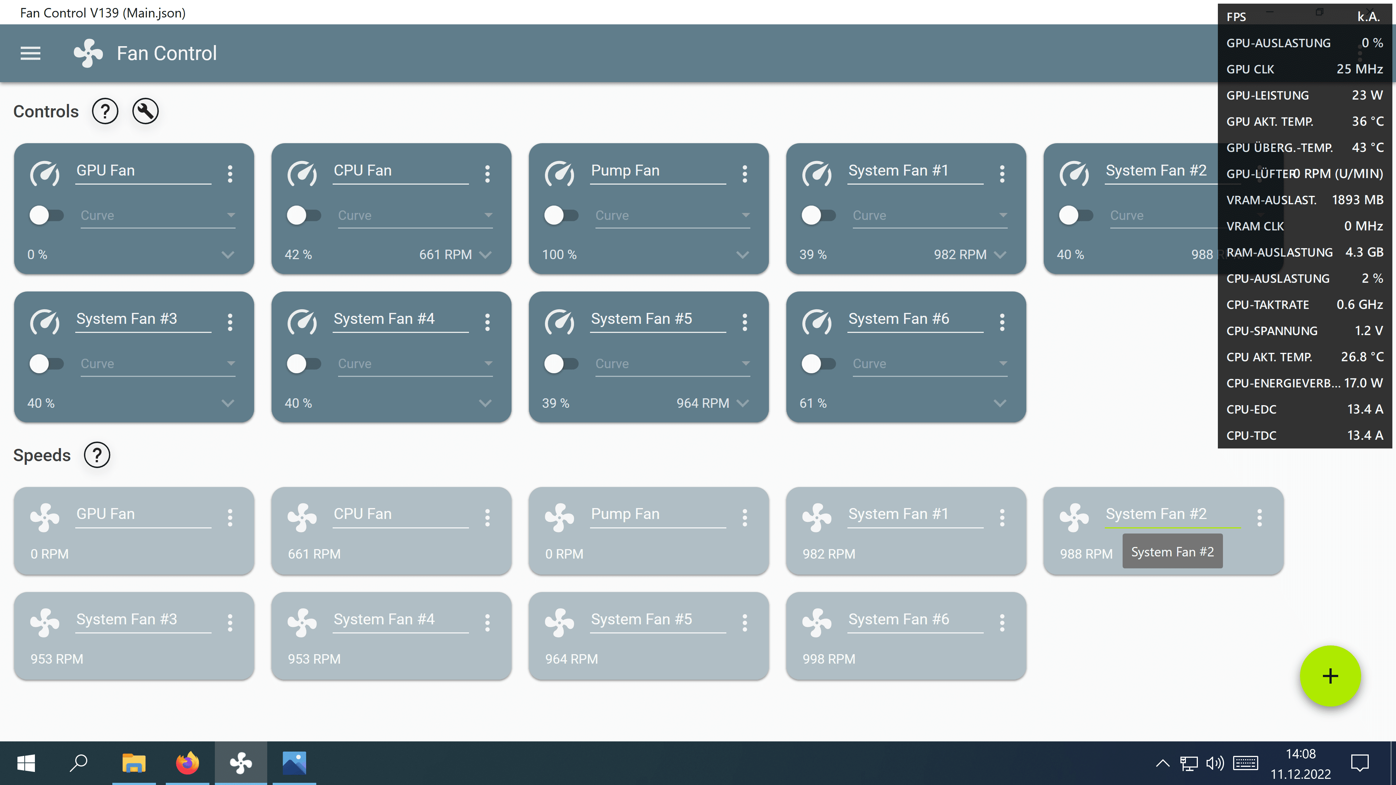1396x785 pixels.
Task: Open the Curve dropdown for CPU Fan
Action: click(x=415, y=216)
